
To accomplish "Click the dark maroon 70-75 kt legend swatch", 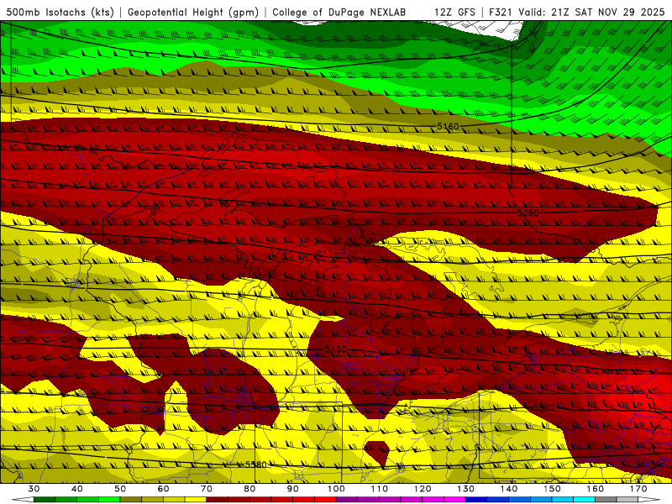I will (x=218, y=500).
